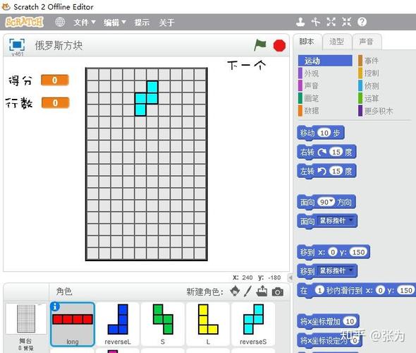The width and height of the screenshot is (416, 353).
Task: Upload sprite from file
Action: (x=262, y=292)
